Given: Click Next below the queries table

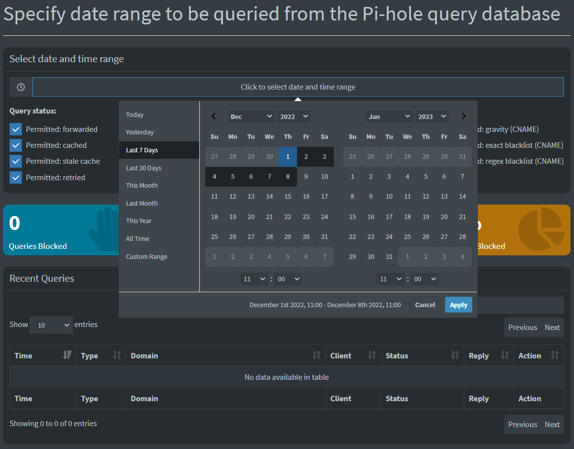Looking at the screenshot, I should coord(552,425).
